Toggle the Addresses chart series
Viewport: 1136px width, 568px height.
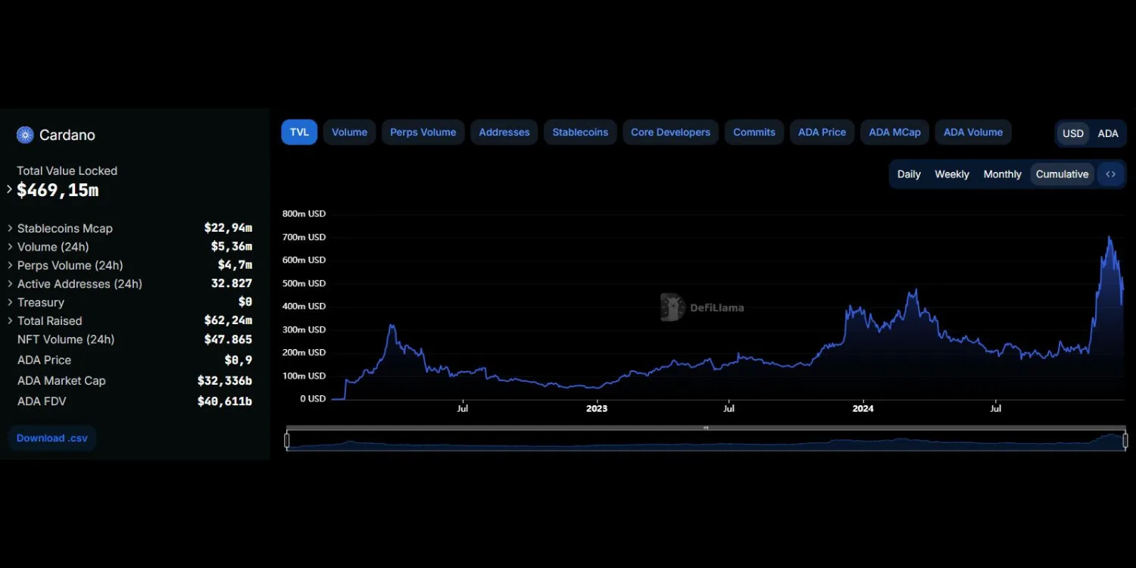[x=504, y=132]
